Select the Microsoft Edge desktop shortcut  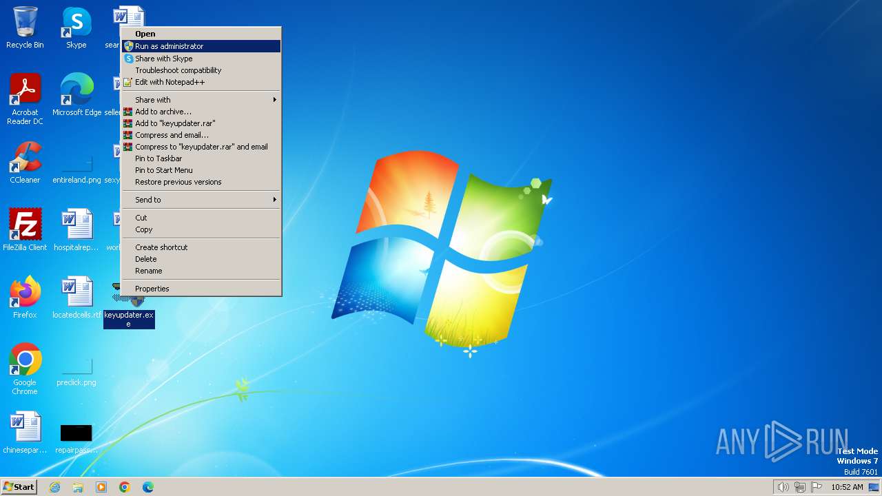[x=76, y=95]
